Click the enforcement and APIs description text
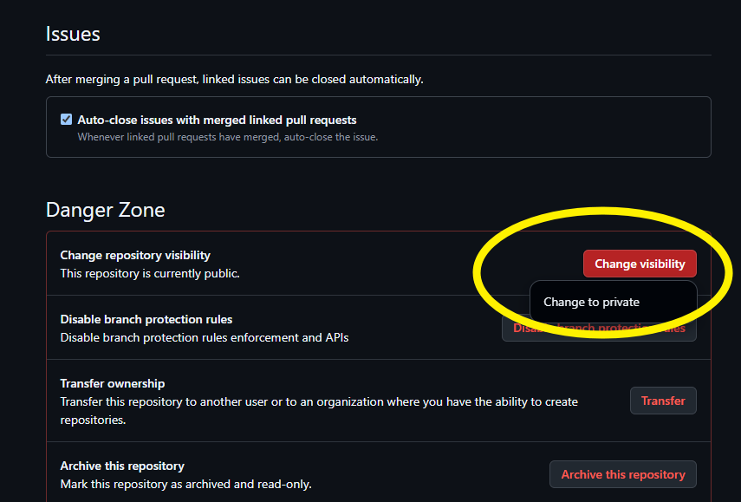This screenshot has width=741, height=502. (x=205, y=338)
